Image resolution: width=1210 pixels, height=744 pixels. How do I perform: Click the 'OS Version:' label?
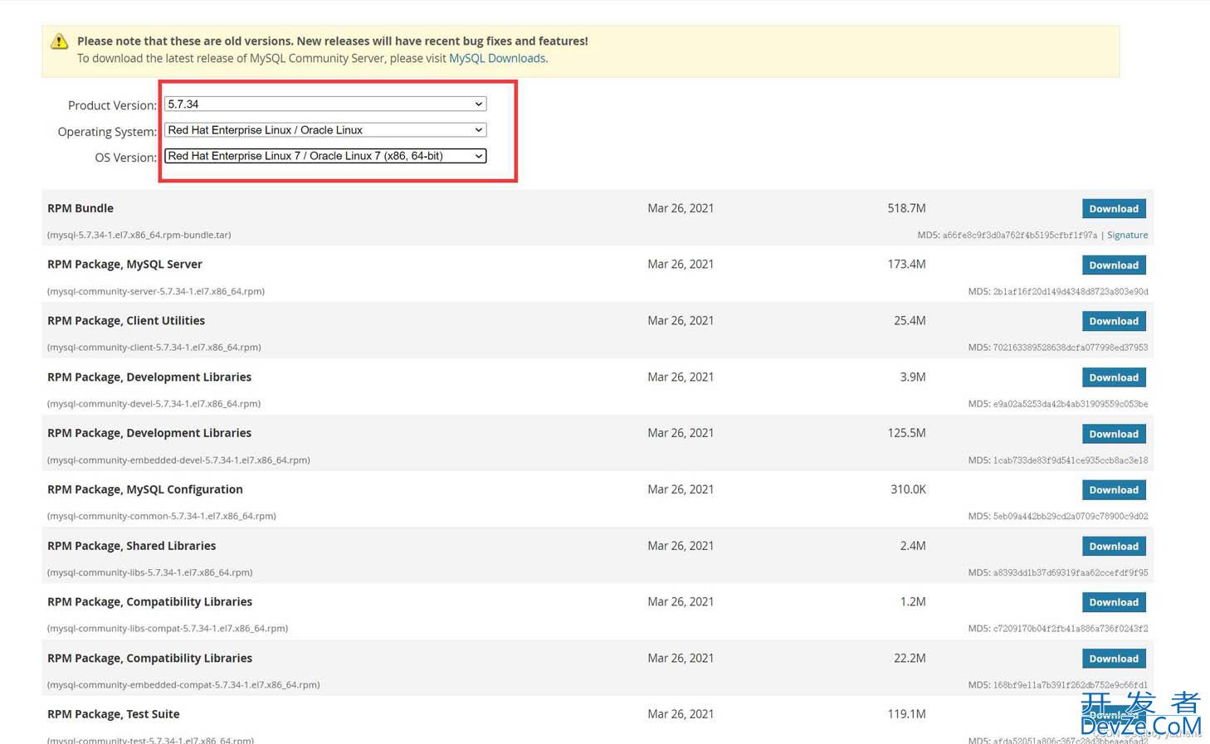pyautogui.click(x=125, y=158)
